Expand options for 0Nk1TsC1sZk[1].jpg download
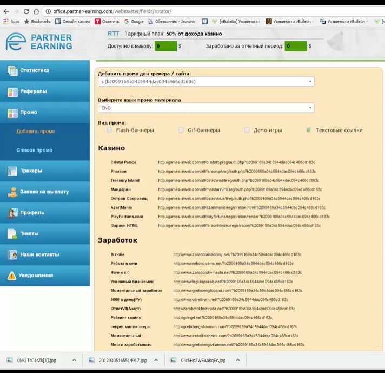The image size is (385, 373). click(74, 360)
